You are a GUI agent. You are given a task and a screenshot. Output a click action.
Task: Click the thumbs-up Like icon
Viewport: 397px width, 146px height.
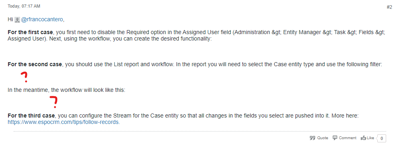click(x=364, y=138)
